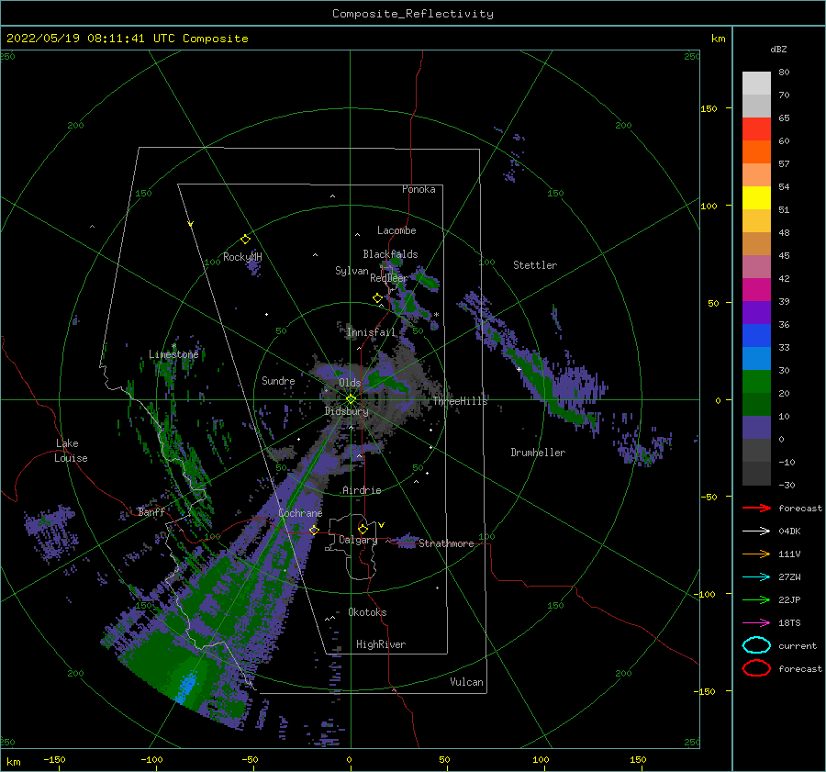Click the HighRiver city label
This screenshot has width=826, height=772.
[x=381, y=644]
